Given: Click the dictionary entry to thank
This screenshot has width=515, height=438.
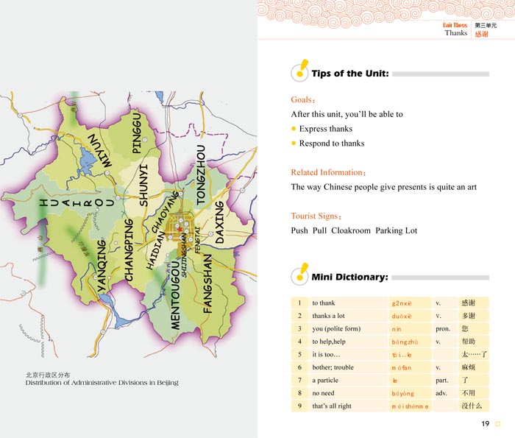Looking at the screenshot, I should [x=324, y=303].
